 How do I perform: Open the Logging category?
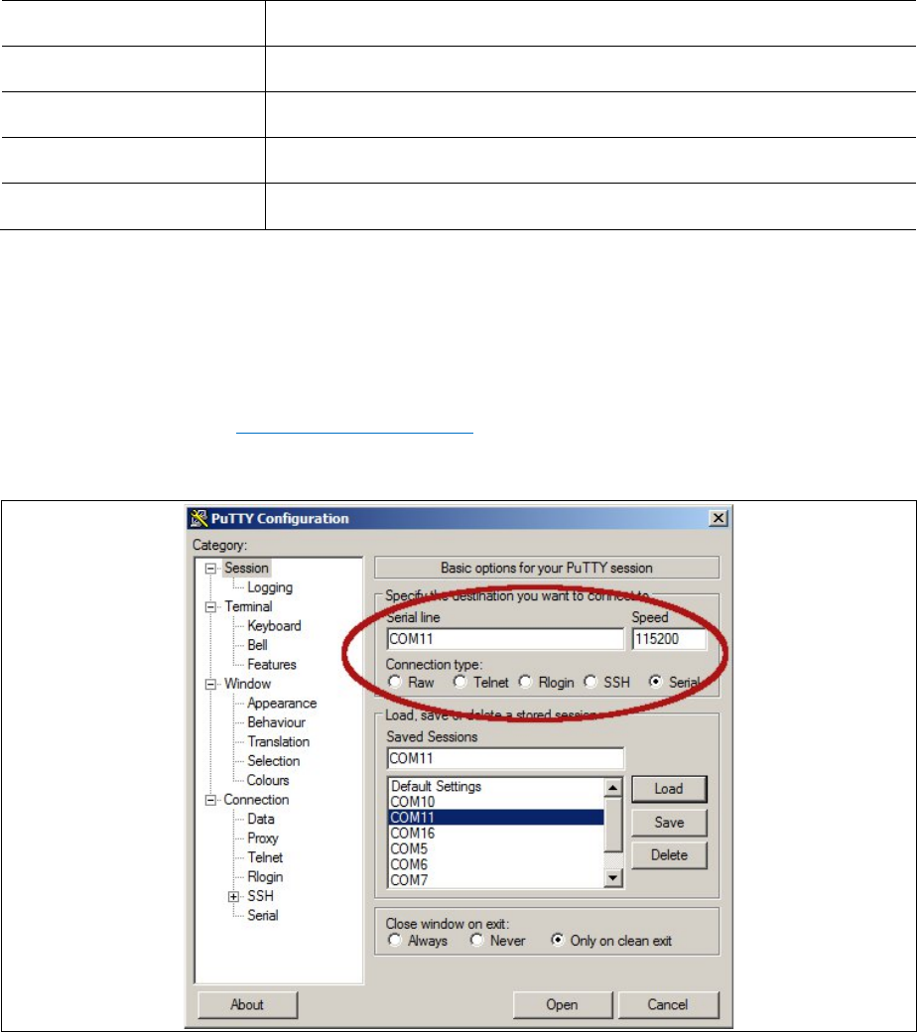pos(270,587)
